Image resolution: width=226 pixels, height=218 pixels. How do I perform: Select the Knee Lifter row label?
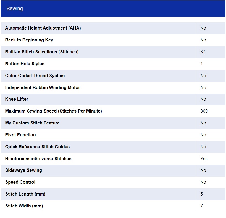pyautogui.click(x=17, y=99)
